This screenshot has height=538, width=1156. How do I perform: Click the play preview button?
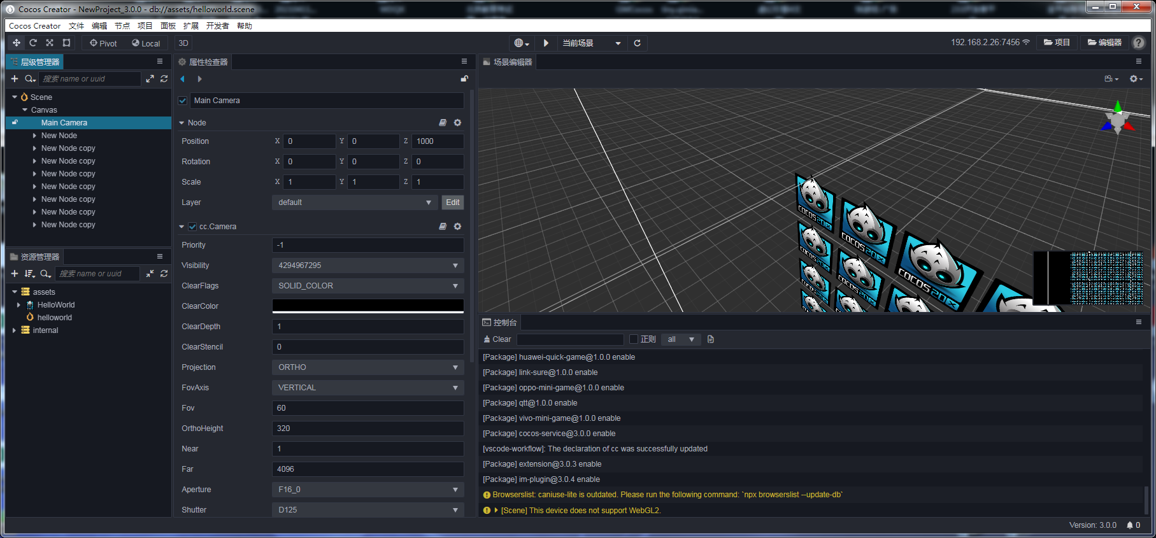546,43
